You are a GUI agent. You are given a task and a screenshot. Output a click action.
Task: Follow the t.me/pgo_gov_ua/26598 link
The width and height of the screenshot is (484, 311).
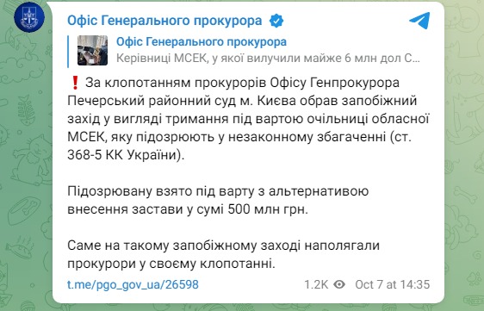click(x=133, y=284)
